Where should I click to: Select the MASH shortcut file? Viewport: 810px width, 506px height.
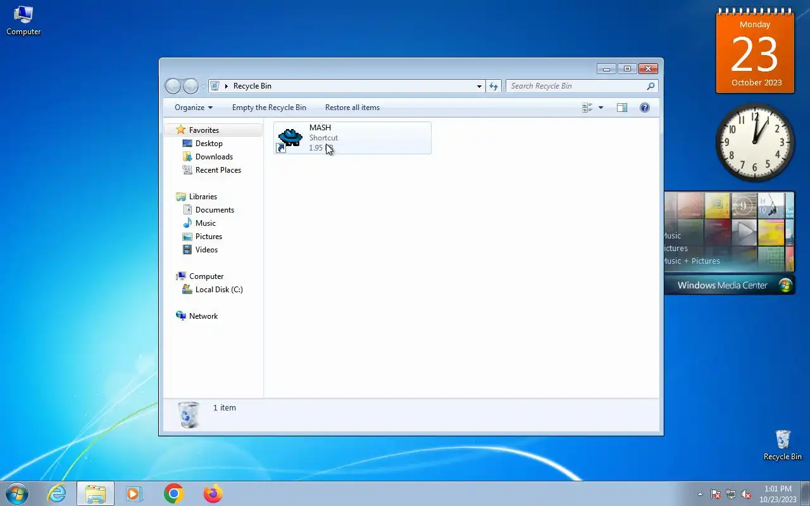click(x=352, y=138)
